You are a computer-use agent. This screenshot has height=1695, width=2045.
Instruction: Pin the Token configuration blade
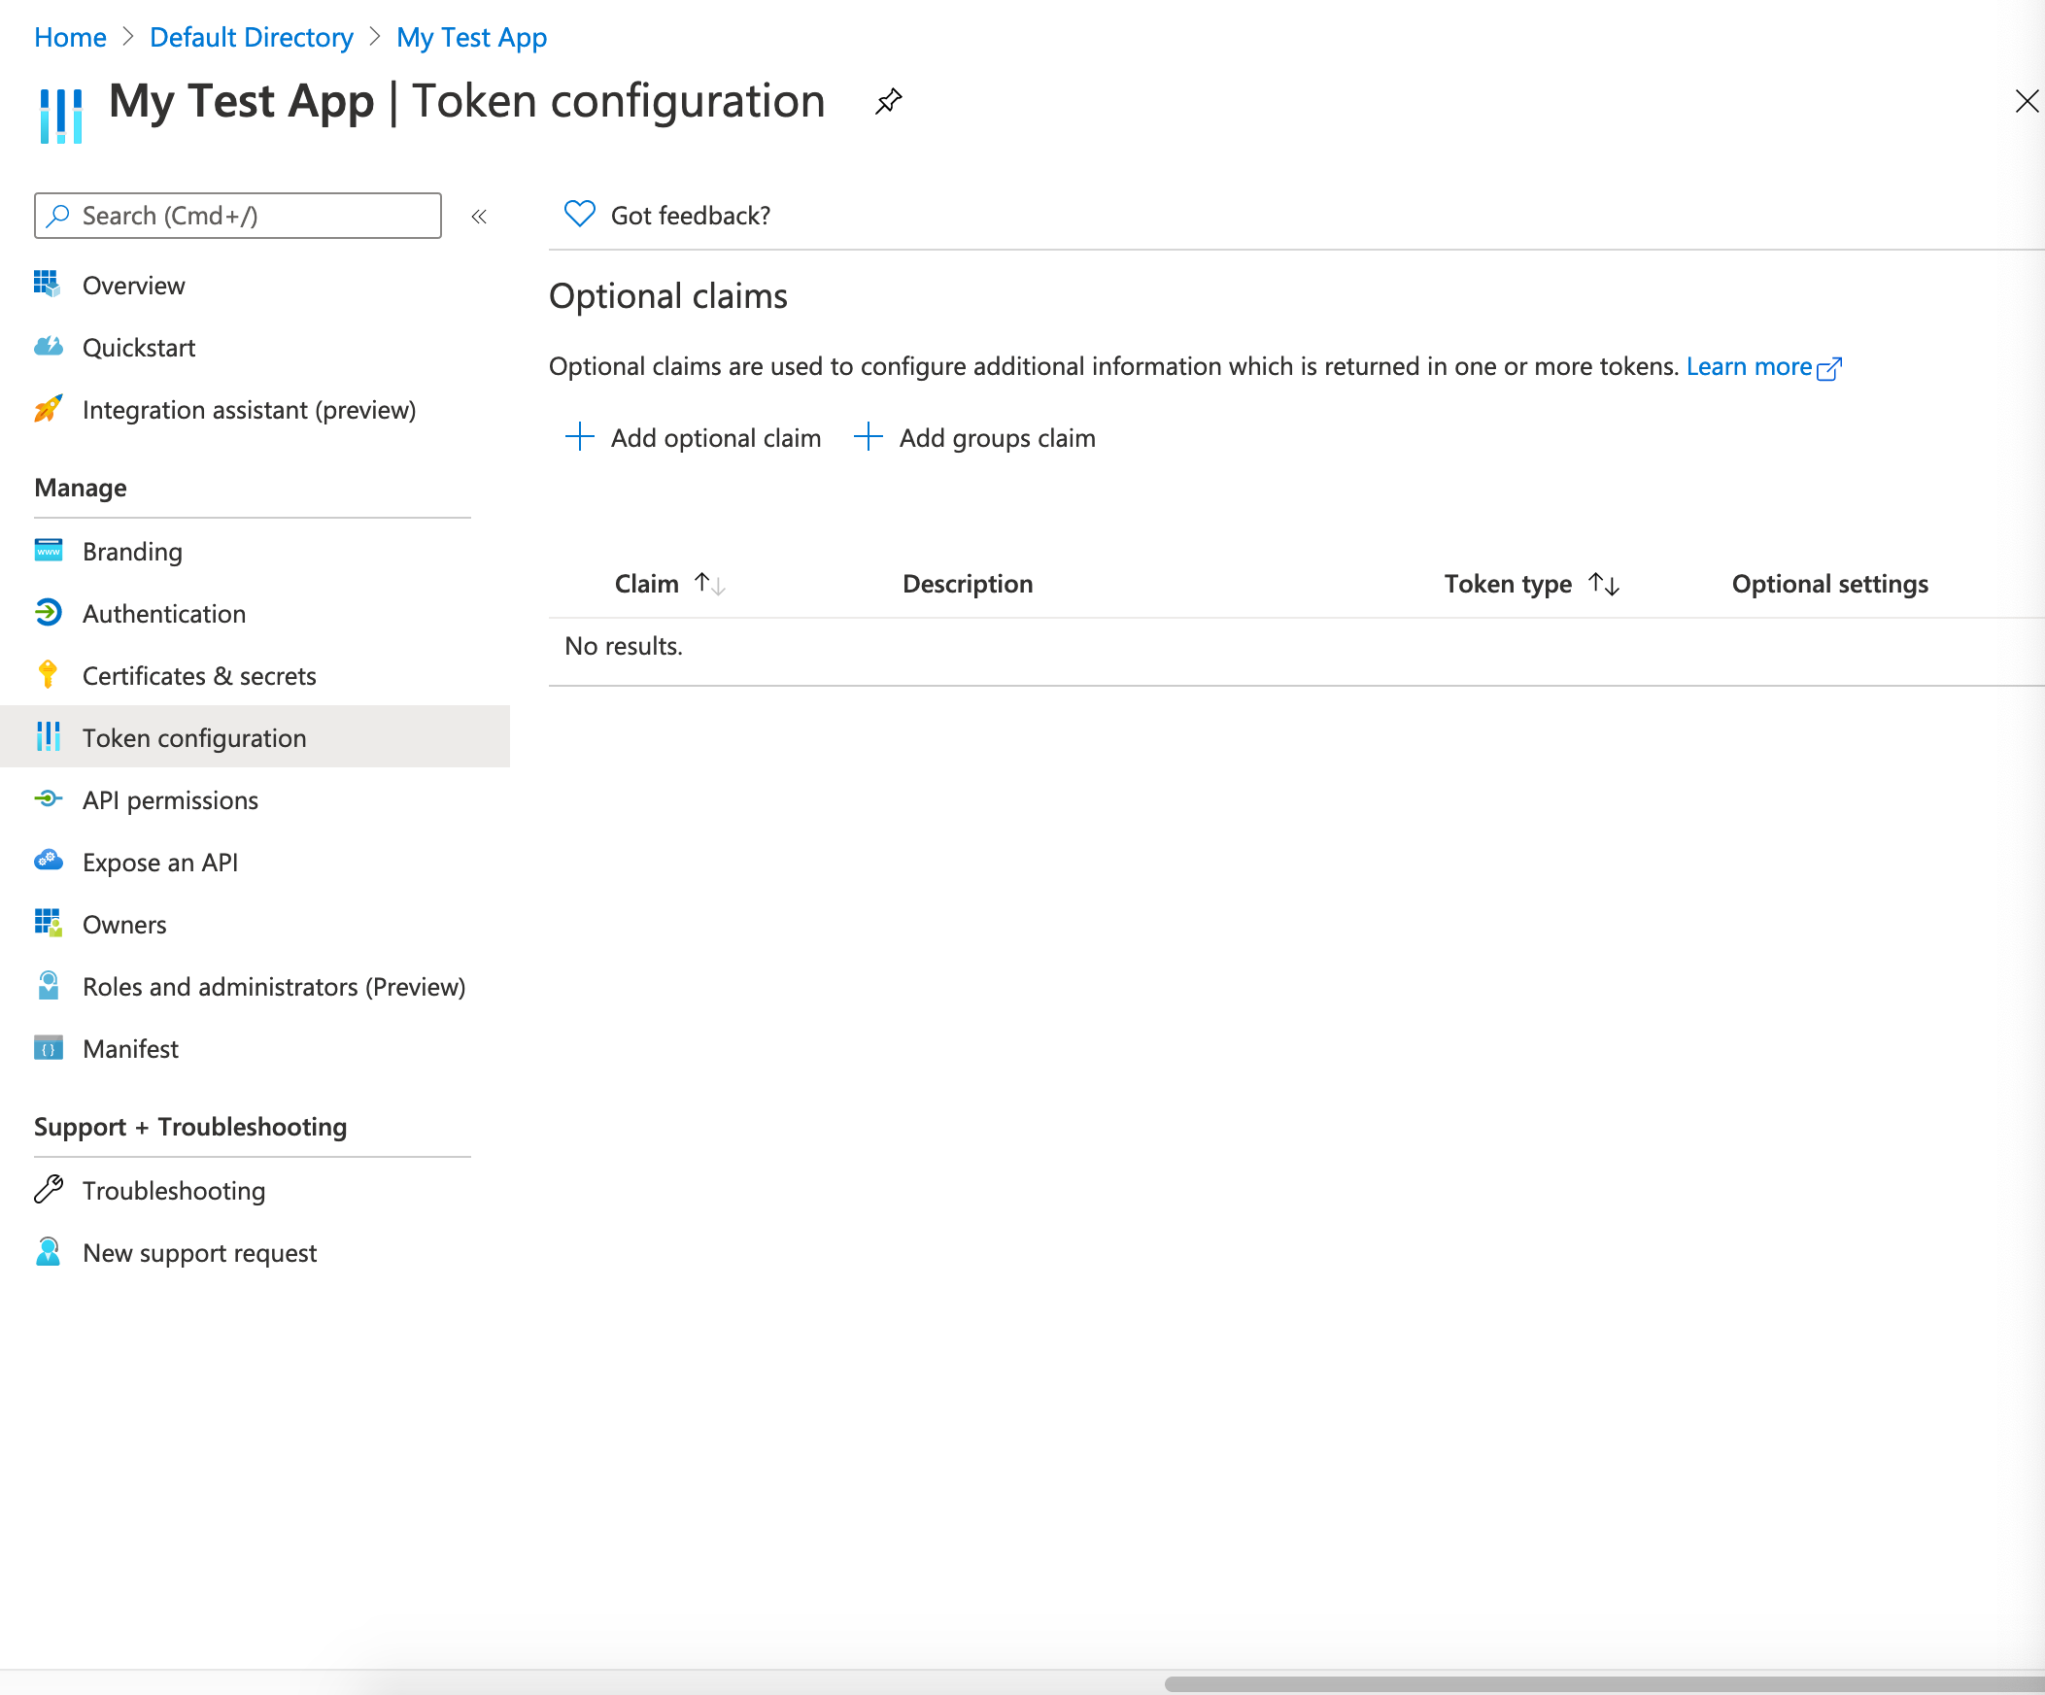click(x=887, y=101)
